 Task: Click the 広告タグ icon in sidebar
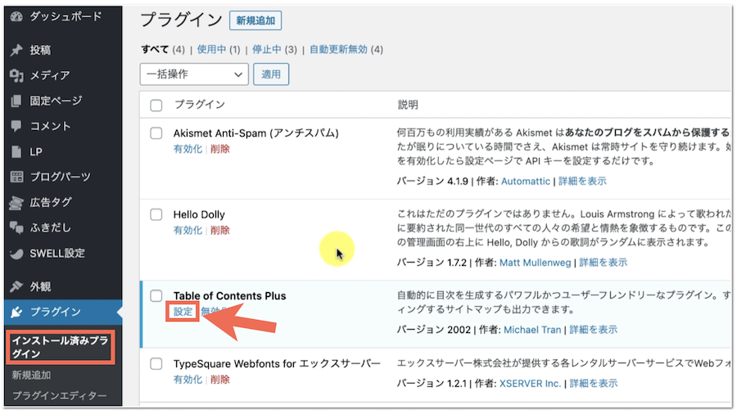click(16, 202)
